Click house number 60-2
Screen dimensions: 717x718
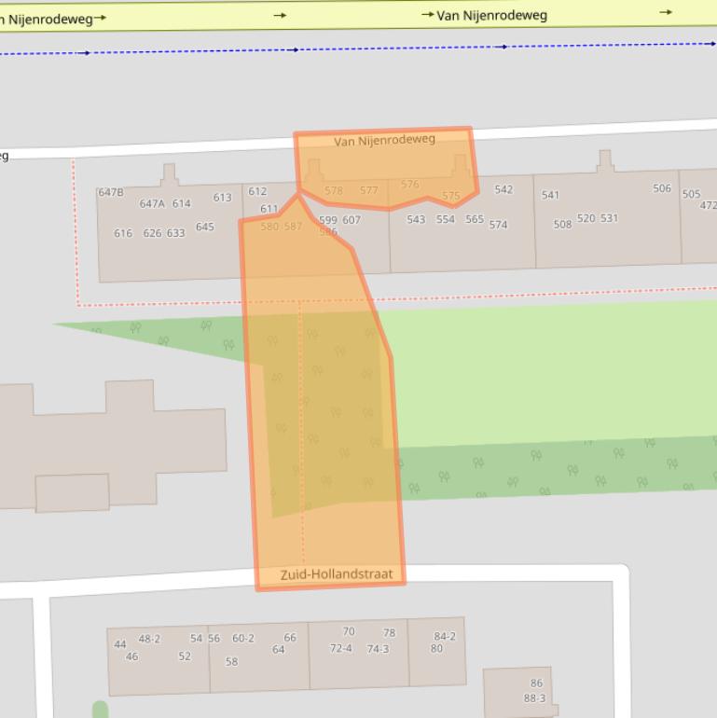tap(243, 639)
